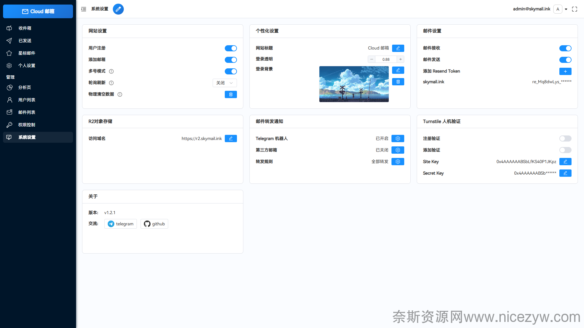584x328 pixels.
Task: Add a Resend Token plus button
Action: point(565,71)
